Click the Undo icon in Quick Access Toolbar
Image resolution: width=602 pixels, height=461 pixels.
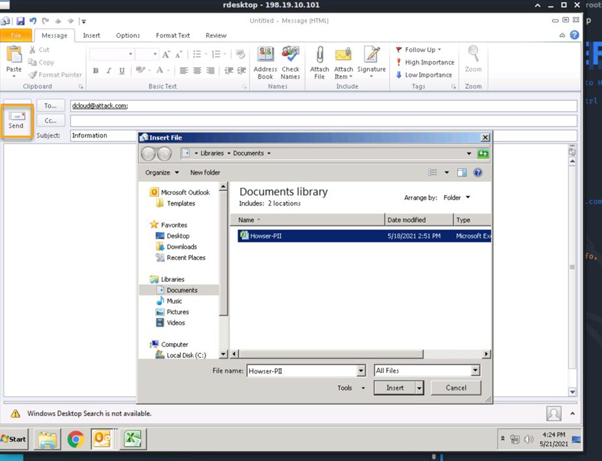tap(33, 21)
